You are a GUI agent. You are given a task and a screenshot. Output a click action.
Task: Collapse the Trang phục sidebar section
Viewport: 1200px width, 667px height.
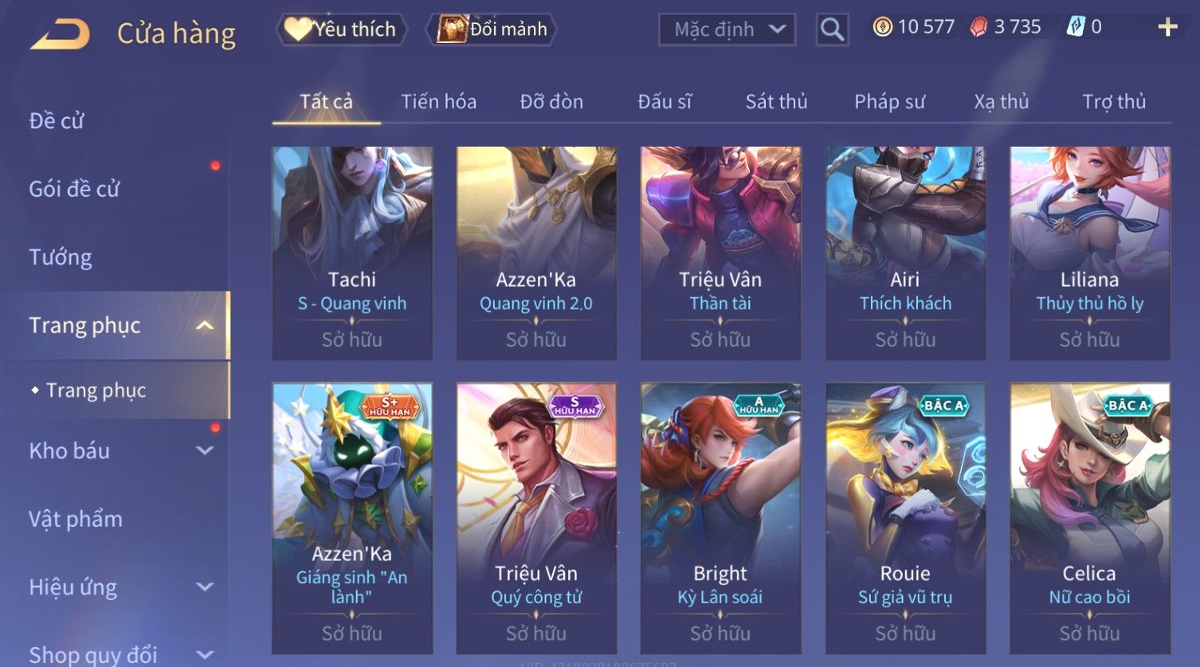tap(205, 325)
